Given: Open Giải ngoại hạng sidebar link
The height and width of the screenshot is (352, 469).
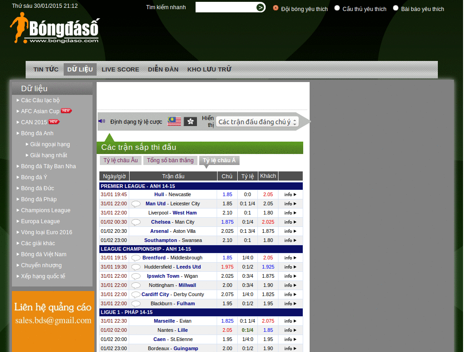Looking at the screenshot, I should point(49,144).
